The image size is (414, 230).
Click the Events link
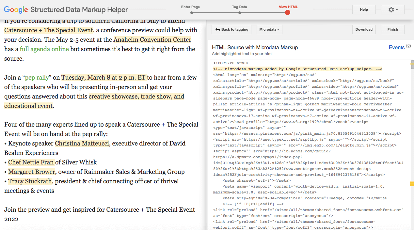(396, 48)
